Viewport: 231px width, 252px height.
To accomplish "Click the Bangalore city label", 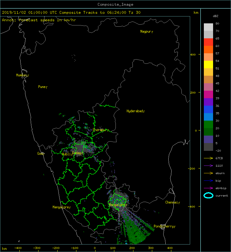I will point(117,205).
